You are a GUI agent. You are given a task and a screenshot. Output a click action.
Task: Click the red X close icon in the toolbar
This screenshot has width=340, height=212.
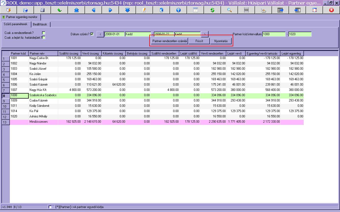coord(331,10)
